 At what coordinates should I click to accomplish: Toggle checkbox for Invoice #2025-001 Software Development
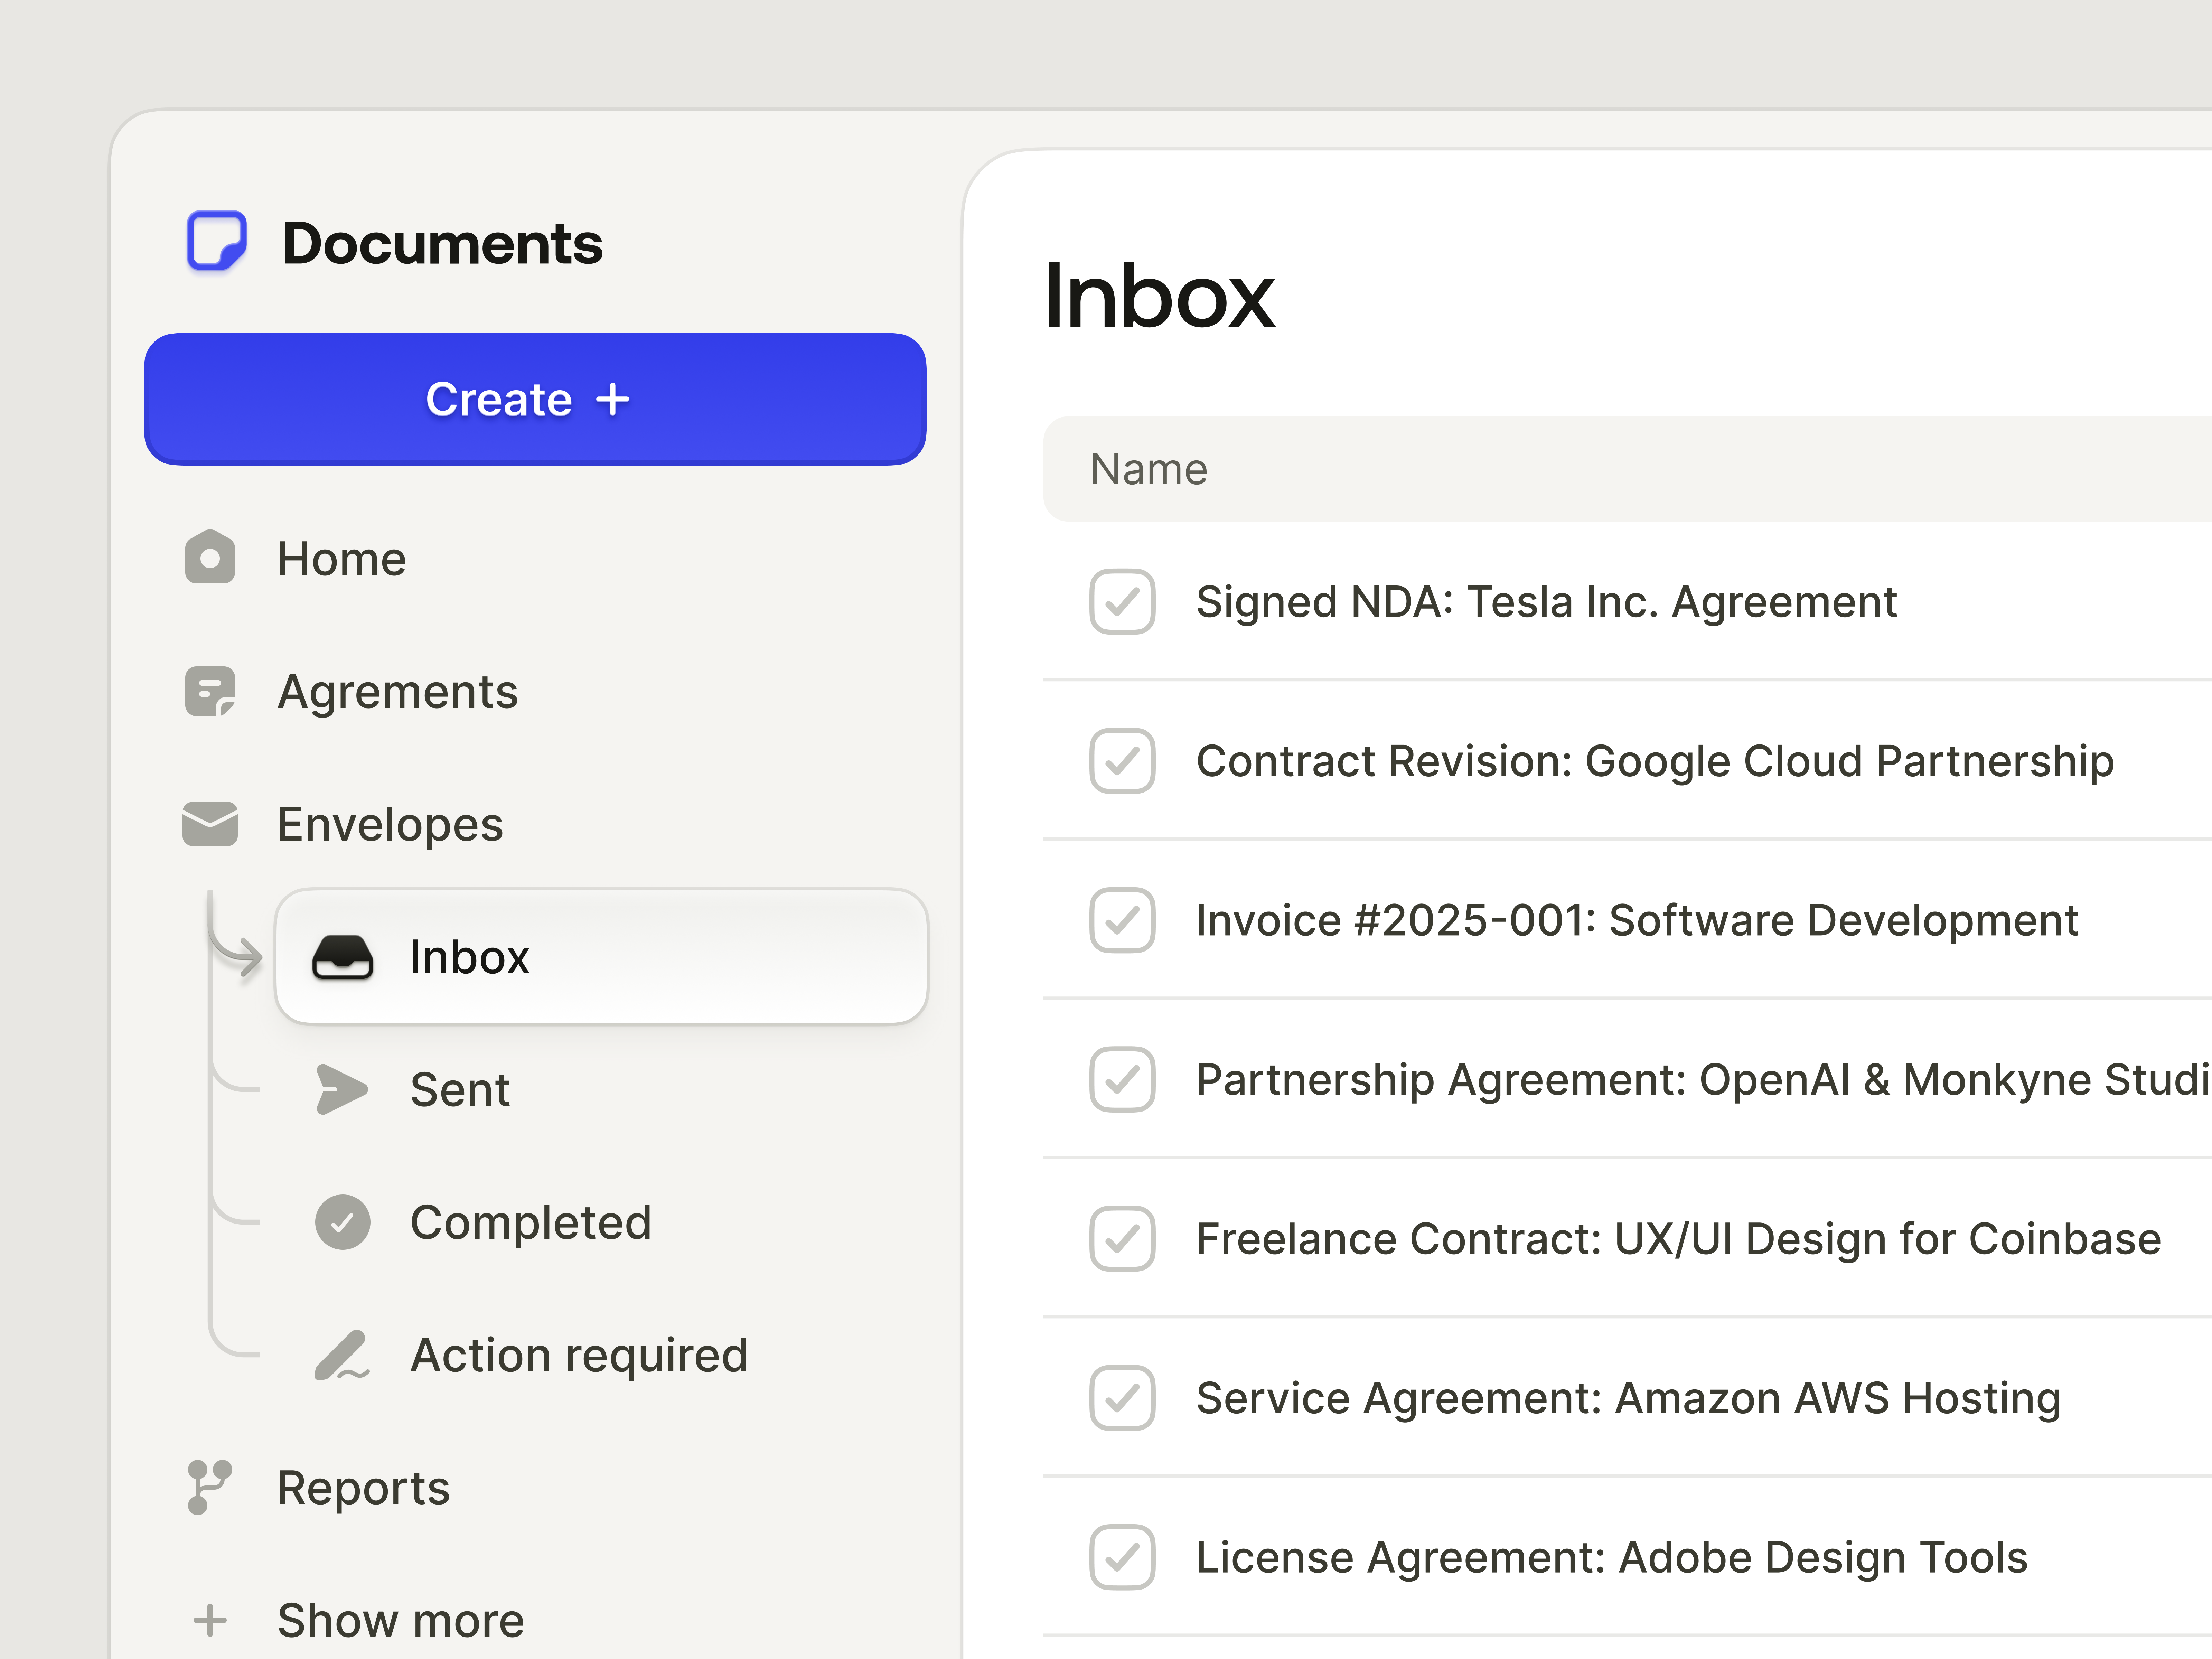point(1122,920)
